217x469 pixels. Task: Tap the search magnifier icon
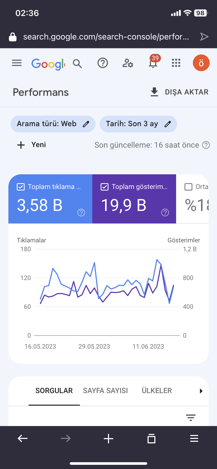pos(77,63)
